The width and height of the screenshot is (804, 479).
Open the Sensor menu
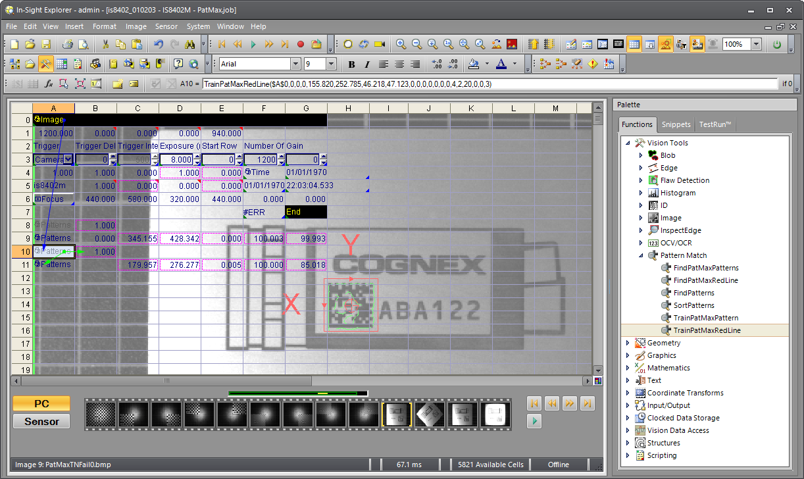point(166,26)
